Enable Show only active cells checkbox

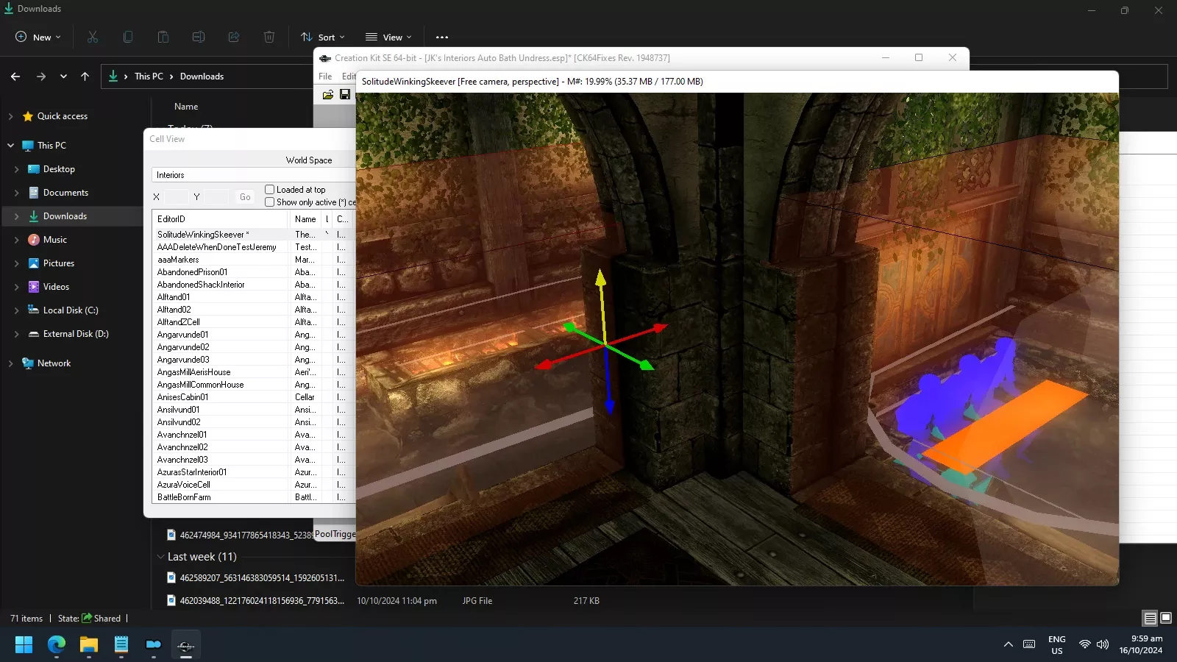click(269, 202)
